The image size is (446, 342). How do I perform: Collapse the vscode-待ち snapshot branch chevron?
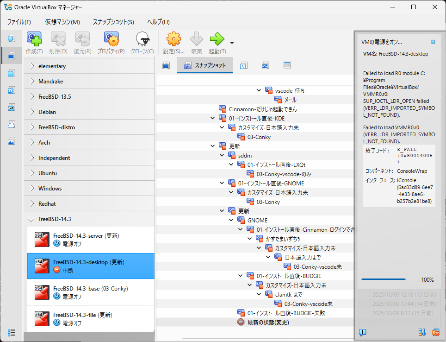pos(259,90)
